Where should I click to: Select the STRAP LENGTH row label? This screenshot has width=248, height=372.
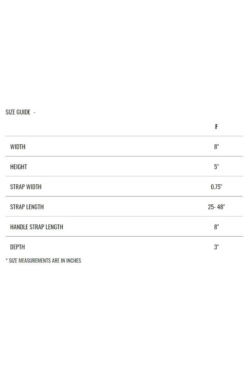click(27, 207)
